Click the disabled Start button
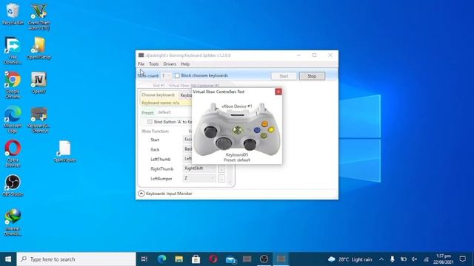474x266 pixels. coord(284,76)
